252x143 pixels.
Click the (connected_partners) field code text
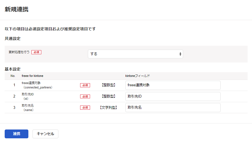[x=38, y=88]
